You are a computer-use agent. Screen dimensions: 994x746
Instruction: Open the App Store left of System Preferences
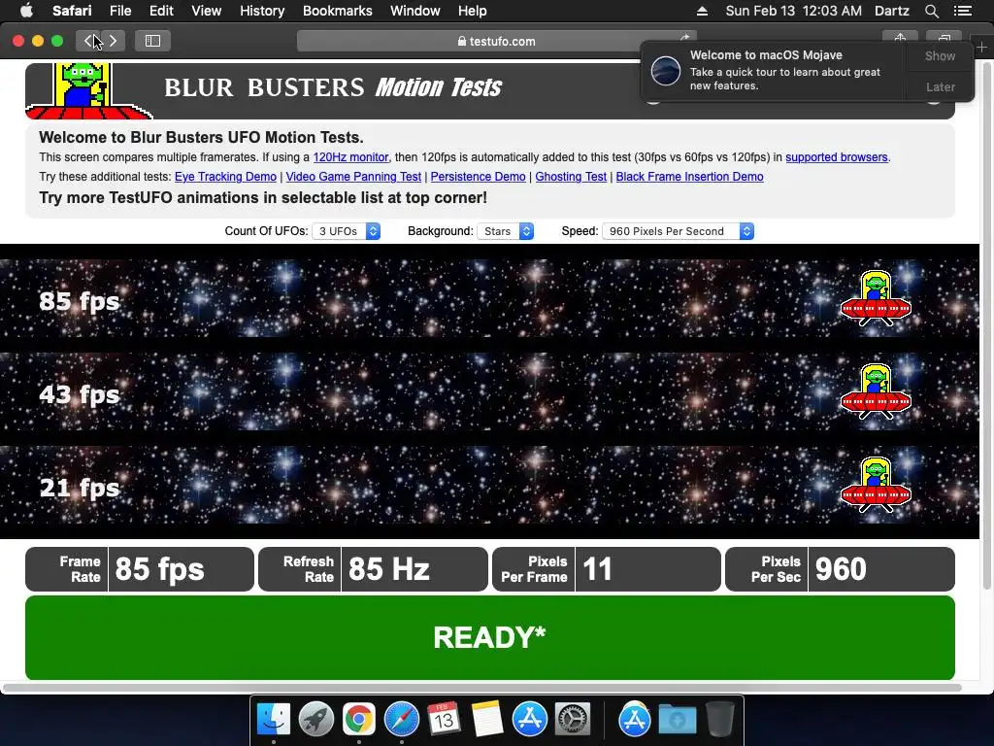(x=529, y=720)
